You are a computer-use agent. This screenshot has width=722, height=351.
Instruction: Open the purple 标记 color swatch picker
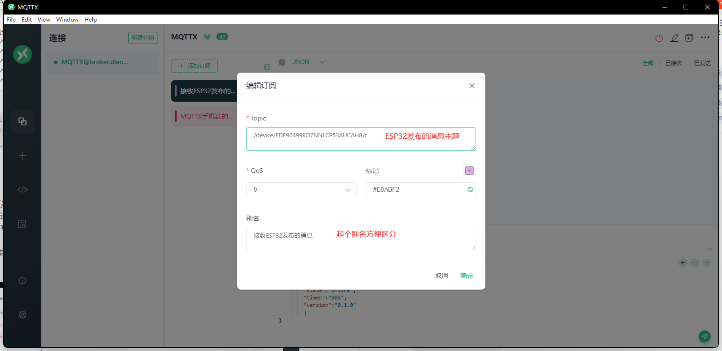469,170
